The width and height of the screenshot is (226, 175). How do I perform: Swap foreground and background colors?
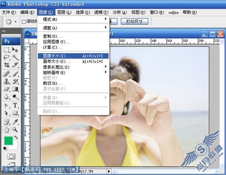(x=16, y=137)
